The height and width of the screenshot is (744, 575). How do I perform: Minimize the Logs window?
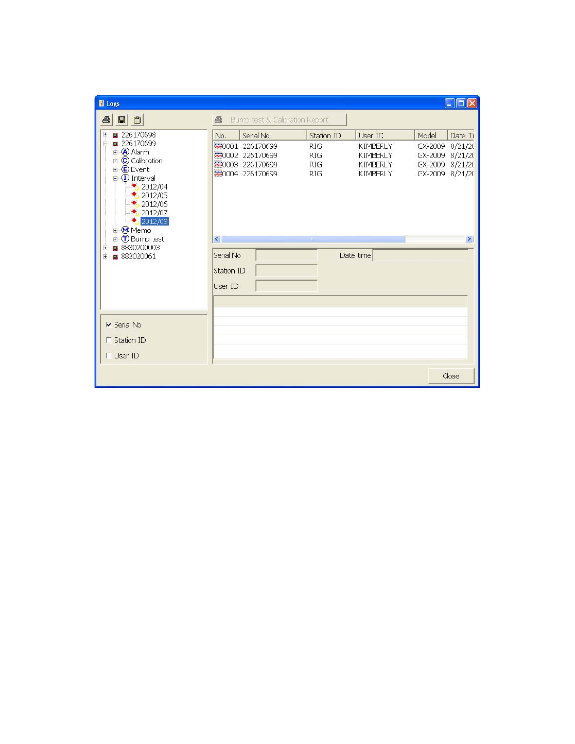click(x=450, y=103)
